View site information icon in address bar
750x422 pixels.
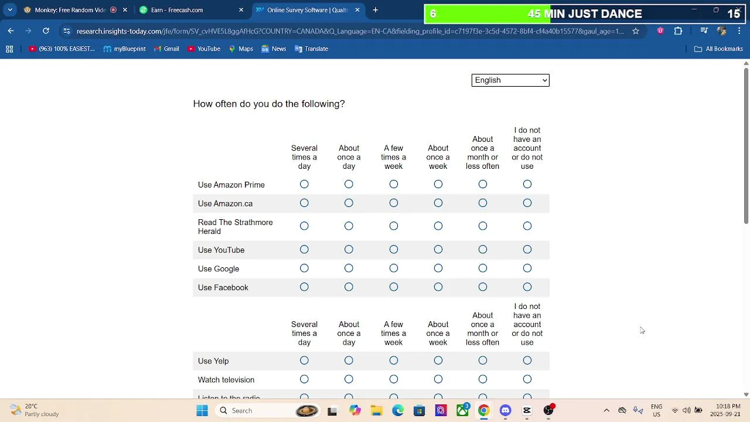click(67, 31)
